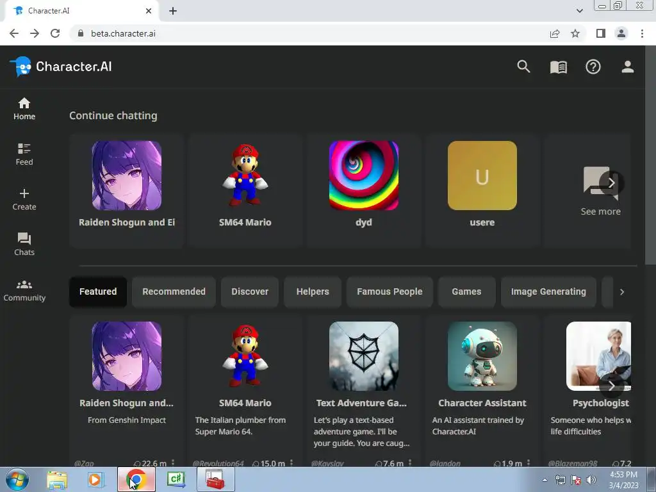Open the red toolbox taskbar icon
The height and width of the screenshot is (492, 656).
[x=215, y=479]
